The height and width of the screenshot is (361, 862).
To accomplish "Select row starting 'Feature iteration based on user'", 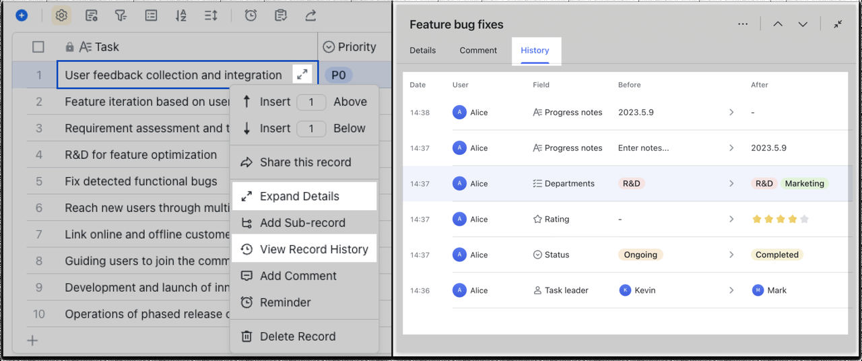I will (x=147, y=102).
